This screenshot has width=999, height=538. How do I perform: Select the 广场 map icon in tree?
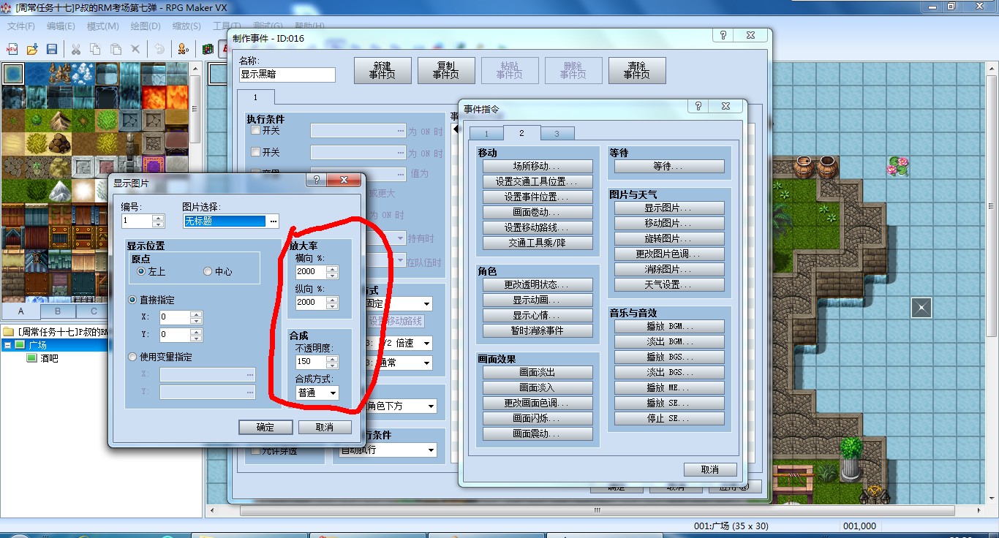pyautogui.click(x=20, y=344)
